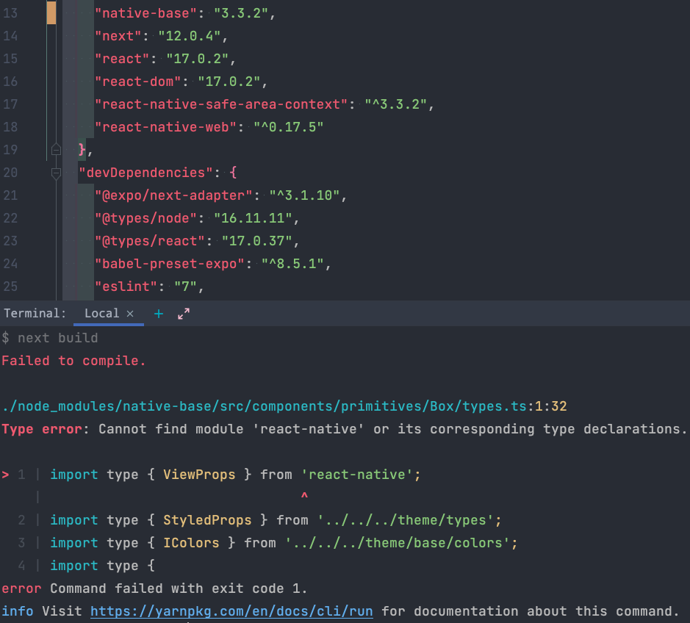
Task: Click the "Terminal:" panel label
Action: point(35,313)
